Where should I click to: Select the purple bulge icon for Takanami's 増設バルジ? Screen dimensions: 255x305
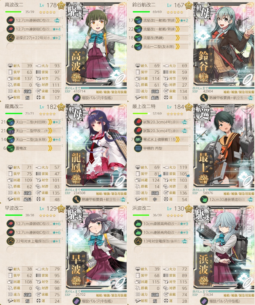[x=77, y=98]
